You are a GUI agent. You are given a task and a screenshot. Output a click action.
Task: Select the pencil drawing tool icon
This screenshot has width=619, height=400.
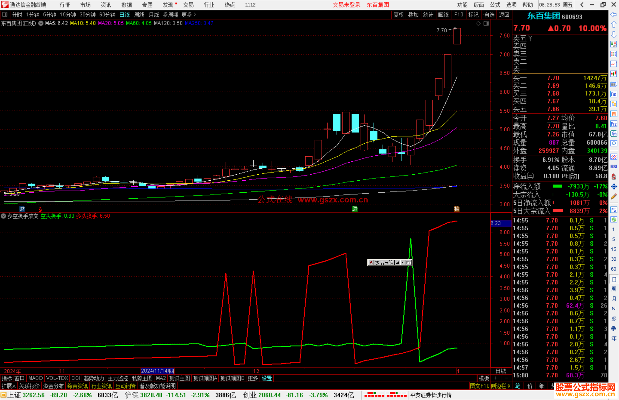(x=614, y=197)
